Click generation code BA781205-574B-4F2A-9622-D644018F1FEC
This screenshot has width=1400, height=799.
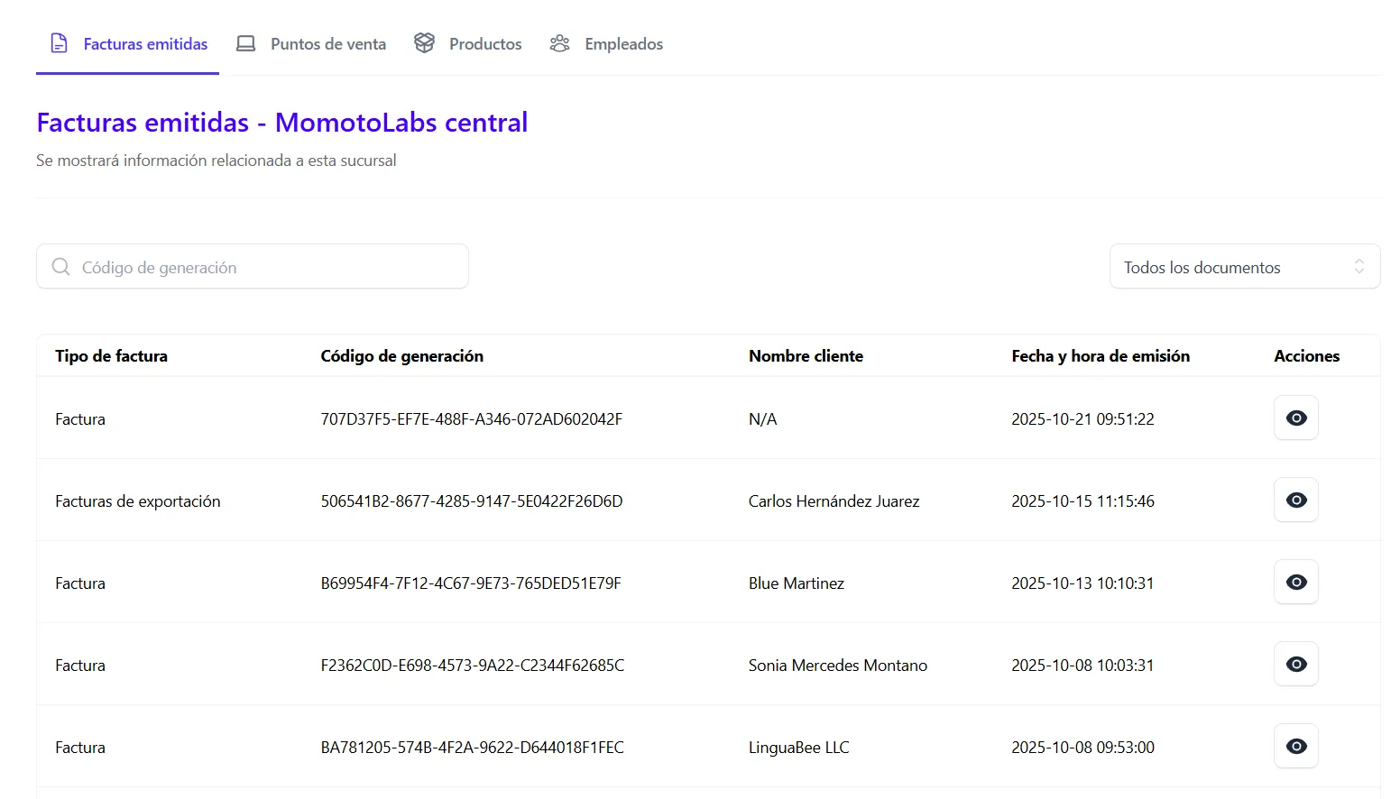(472, 748)
